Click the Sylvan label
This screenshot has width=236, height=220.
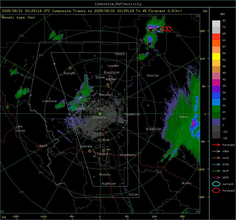pyautogui.click(x=100, y=77)
